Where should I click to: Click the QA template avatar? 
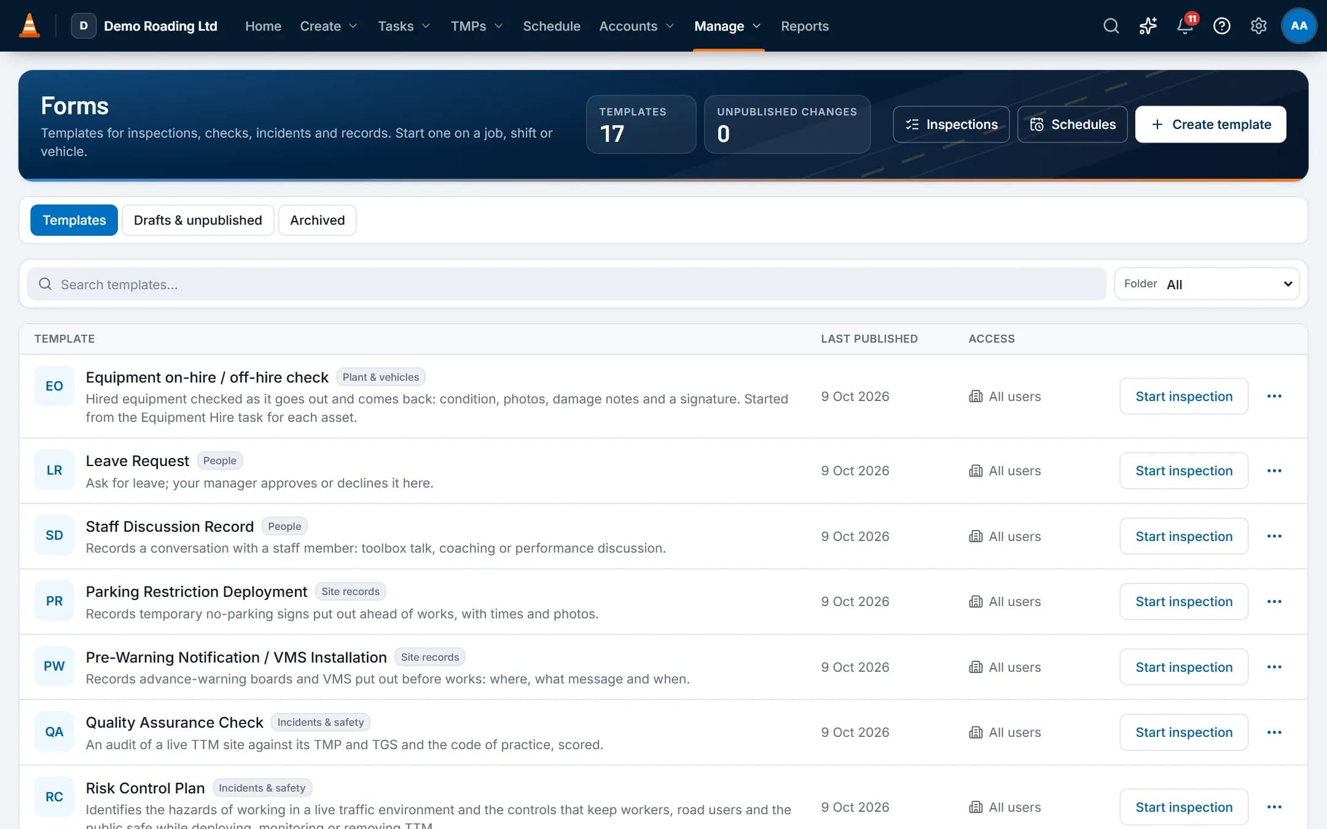point(54,731)
